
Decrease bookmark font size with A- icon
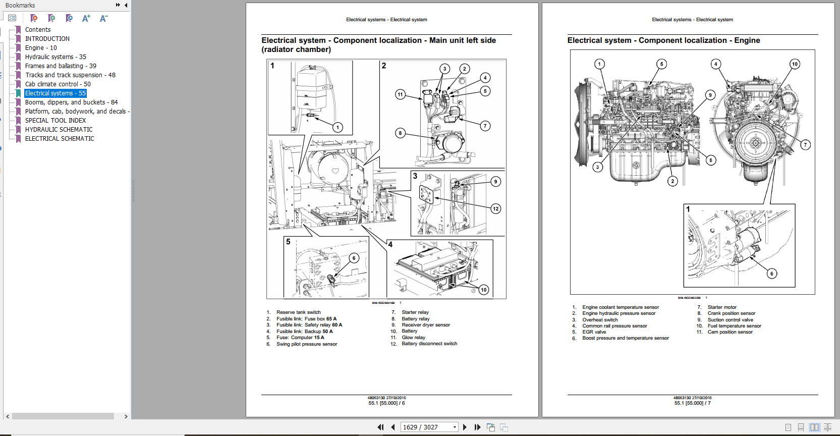point(103,18)
